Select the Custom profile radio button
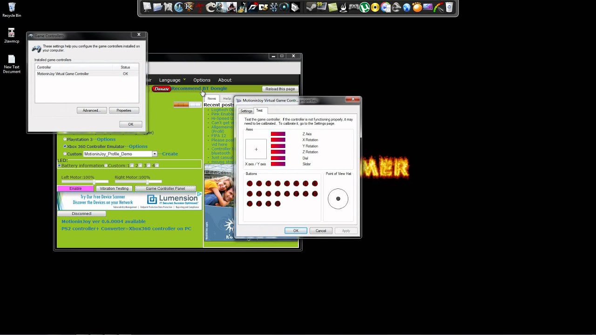This screenshot has width=596, height=335. pos(65,154)
